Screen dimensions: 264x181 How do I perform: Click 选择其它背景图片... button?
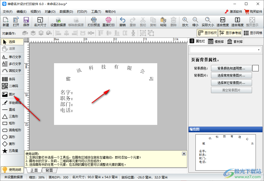(231, 83)
